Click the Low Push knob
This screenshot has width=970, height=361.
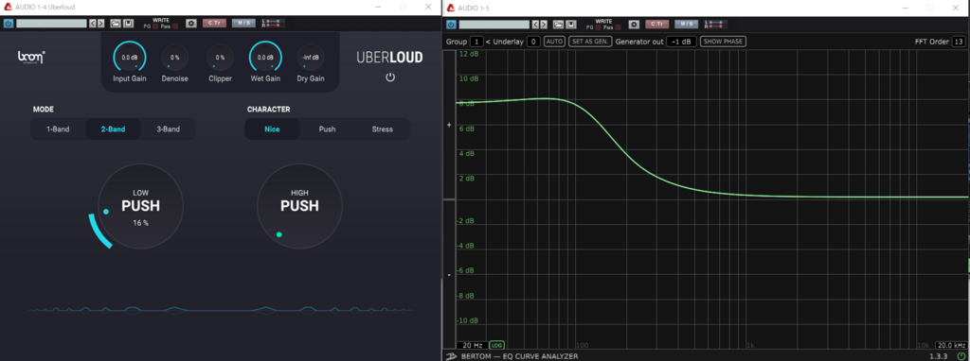(x=140, y=206)
